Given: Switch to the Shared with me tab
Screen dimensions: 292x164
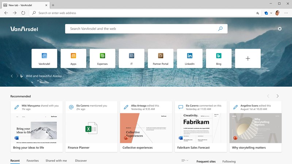Looking at the screenshot, I should coord(56,161).
